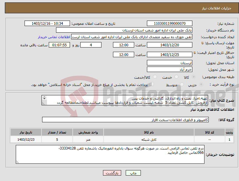Click the نام کالا column header
The width and height of the screenshot is (239, 181).
tap(149, 132)
